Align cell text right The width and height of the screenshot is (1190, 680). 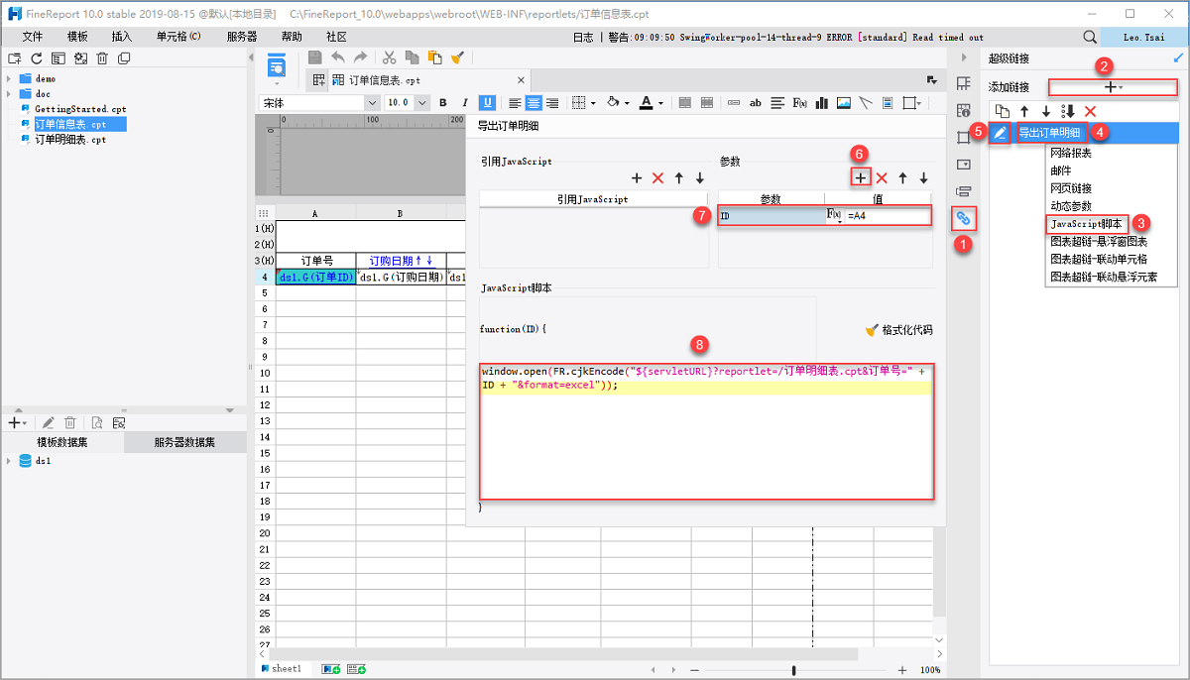(552, 102)
